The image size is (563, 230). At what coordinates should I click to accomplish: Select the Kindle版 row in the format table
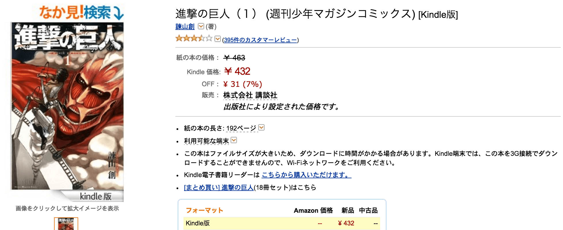click(x=198, y=223)
